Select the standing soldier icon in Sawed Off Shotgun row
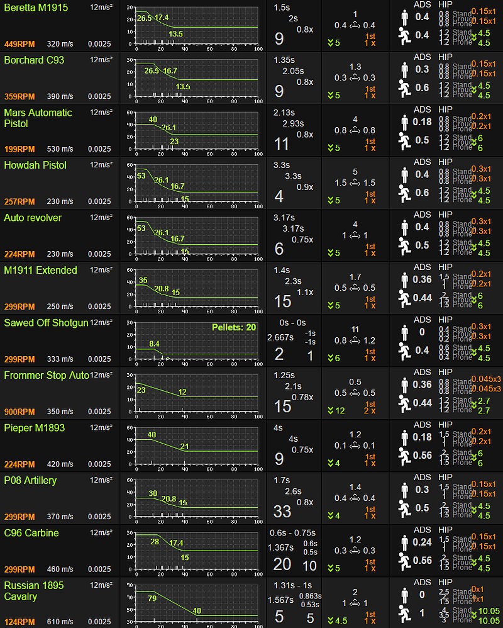The width and height of the screenshot is (503, 628). (x=404, y=332)
